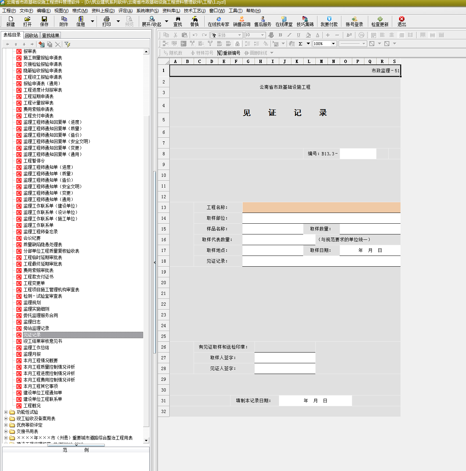The width and height of the screenshot is (466, 471).
Task: Open the line style dropdown
Action: point(364,44)
